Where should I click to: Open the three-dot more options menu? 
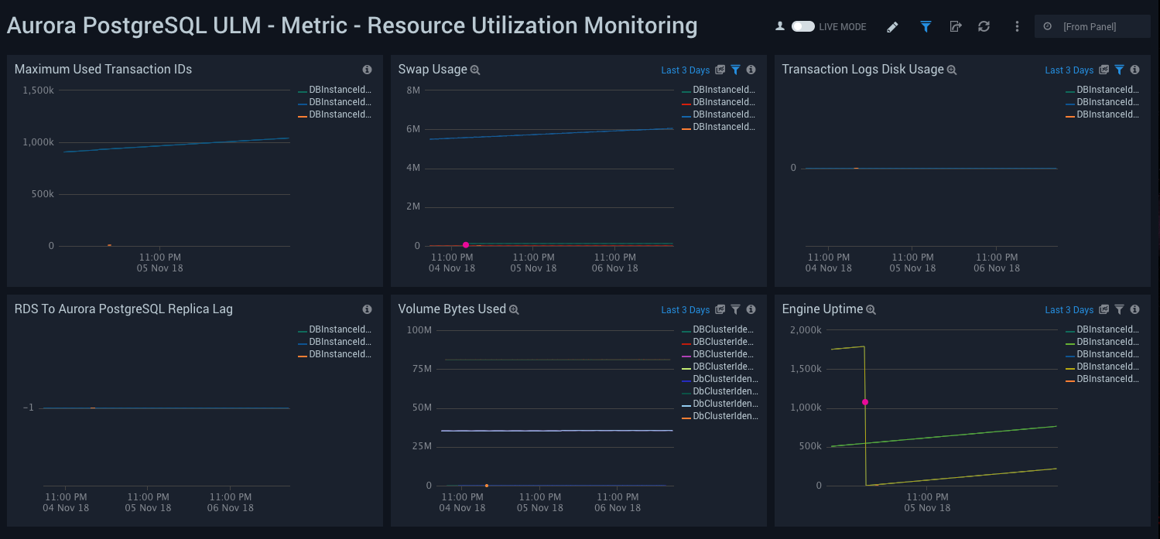[1017, 26]
